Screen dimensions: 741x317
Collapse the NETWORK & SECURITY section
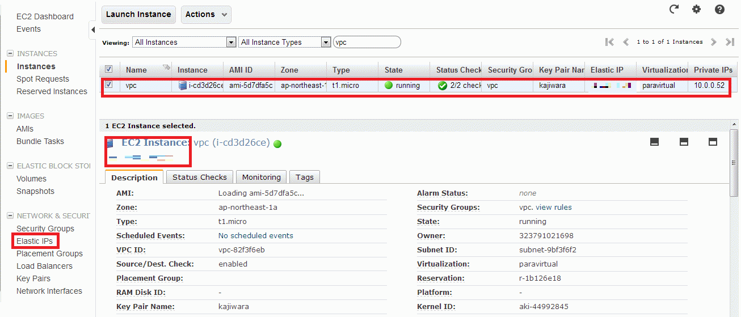click(10, 215)
